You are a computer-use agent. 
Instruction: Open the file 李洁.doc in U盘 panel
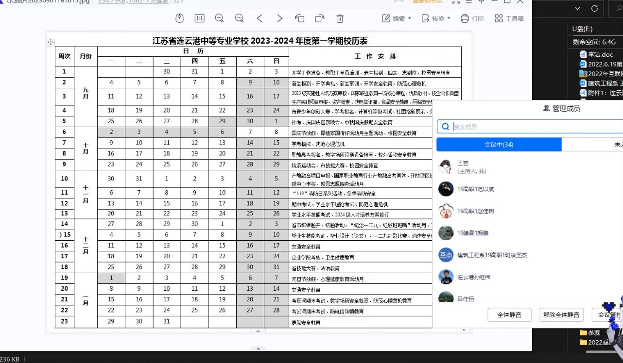pos(596,54)
